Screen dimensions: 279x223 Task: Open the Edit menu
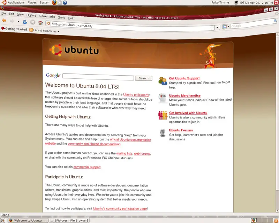coord(12,14)
